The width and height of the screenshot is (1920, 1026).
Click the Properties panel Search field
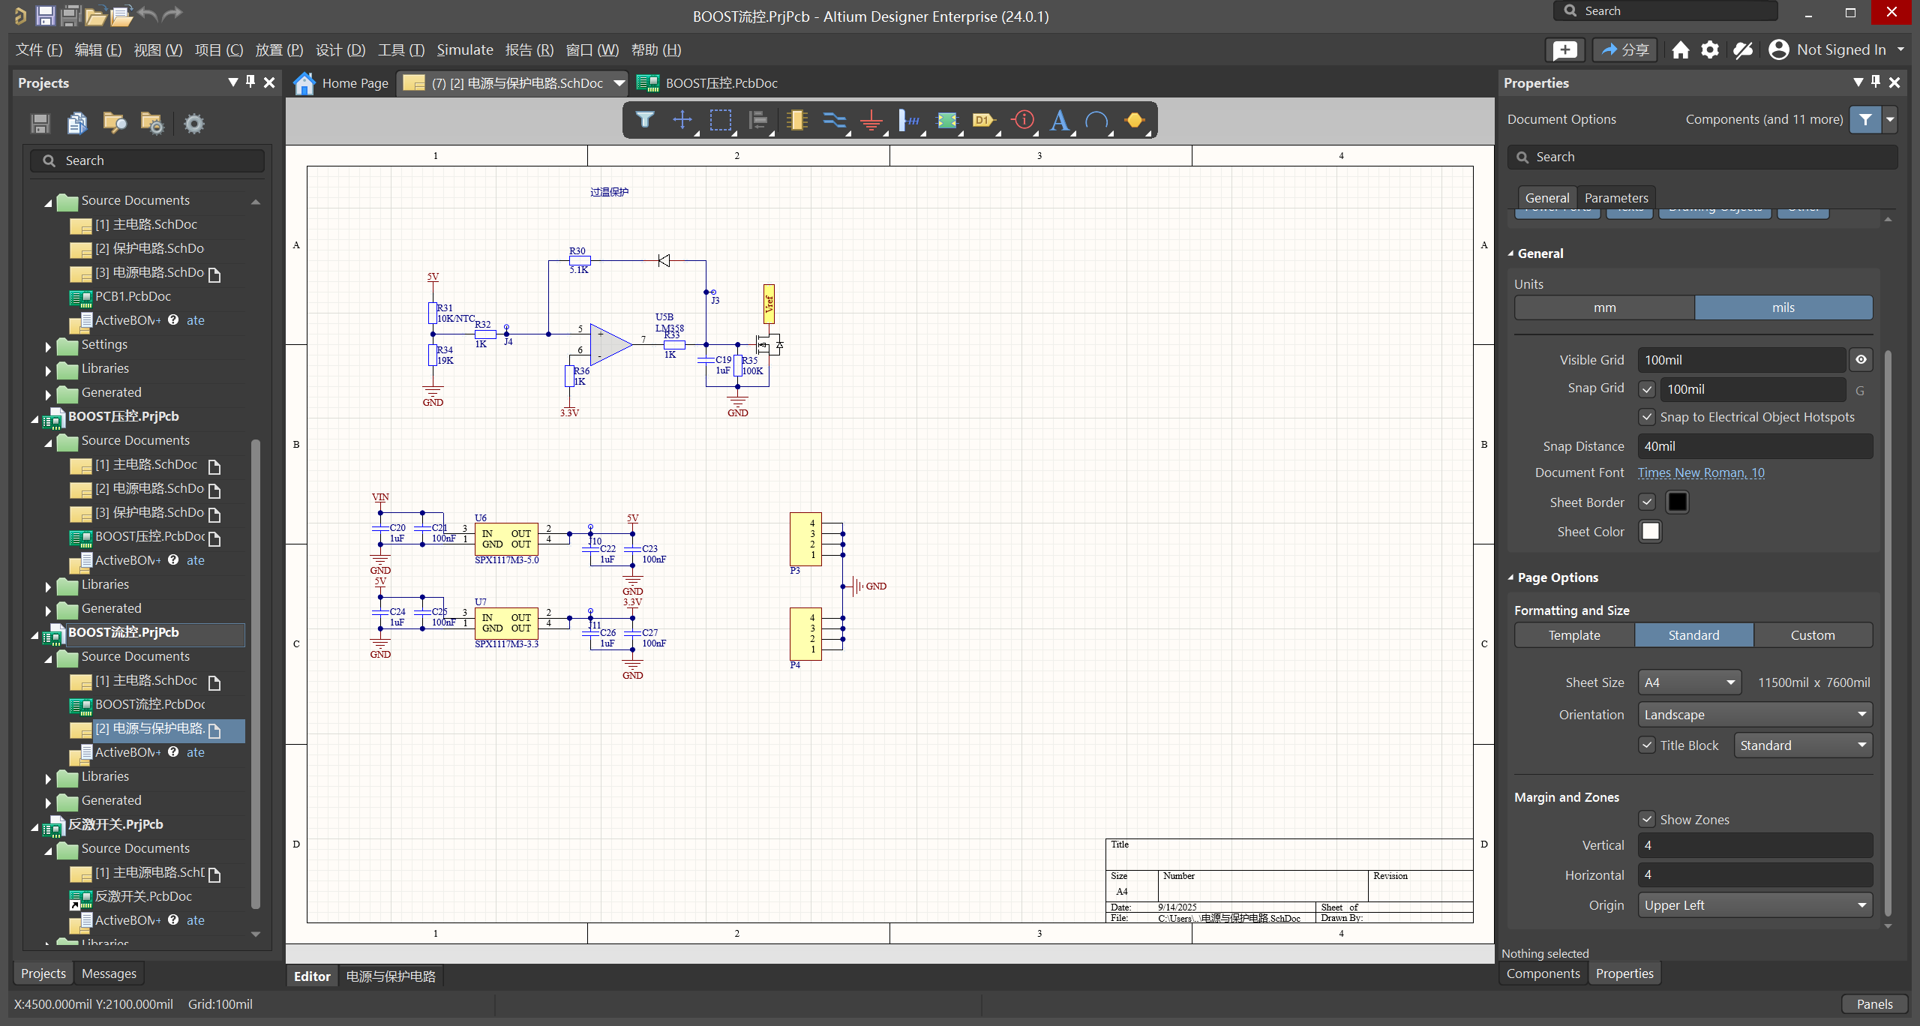pos(1702,157)
